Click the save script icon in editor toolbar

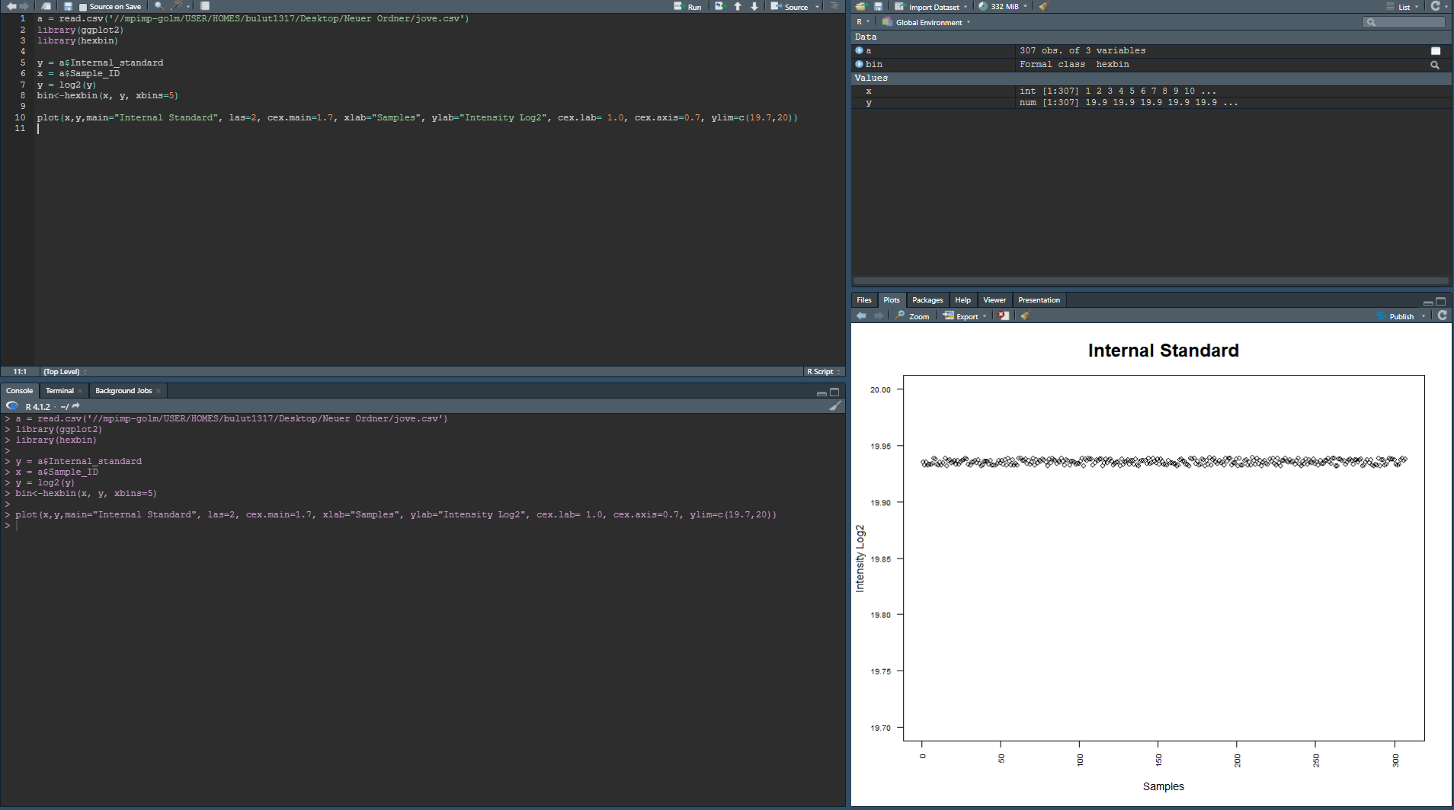pyautogui.click(x=68, y=6)
